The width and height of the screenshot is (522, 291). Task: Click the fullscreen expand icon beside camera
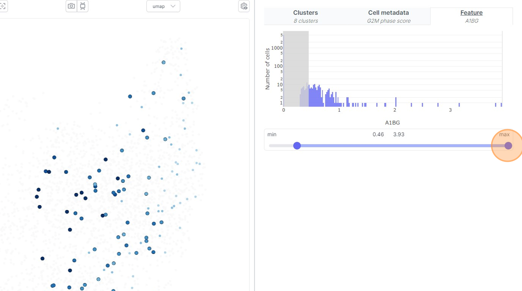(x=82, y=6)
